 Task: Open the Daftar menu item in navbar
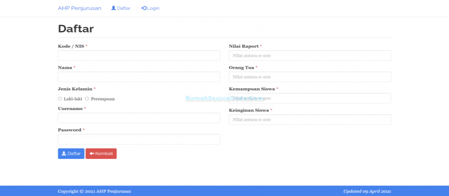tap(124, 8)
